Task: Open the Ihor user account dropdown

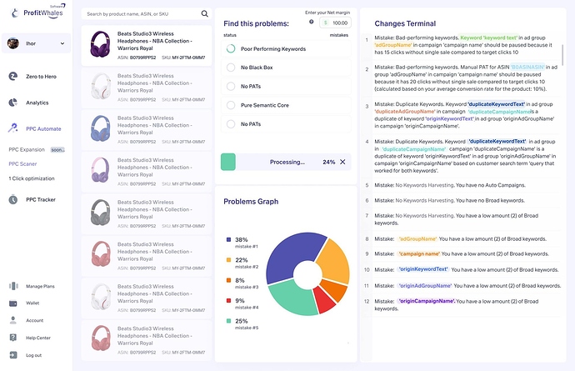Action: point(37,43)
